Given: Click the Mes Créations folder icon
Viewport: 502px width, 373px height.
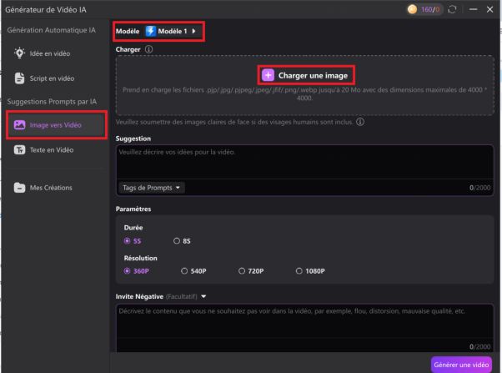Looking at the screenshot, I should [x=20, y=188].
